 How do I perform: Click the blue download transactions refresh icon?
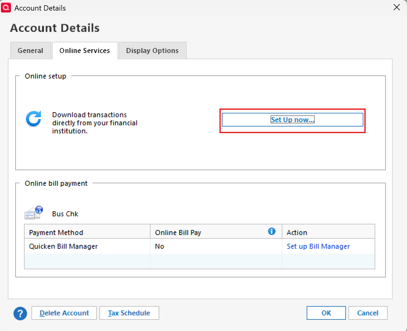34,119
